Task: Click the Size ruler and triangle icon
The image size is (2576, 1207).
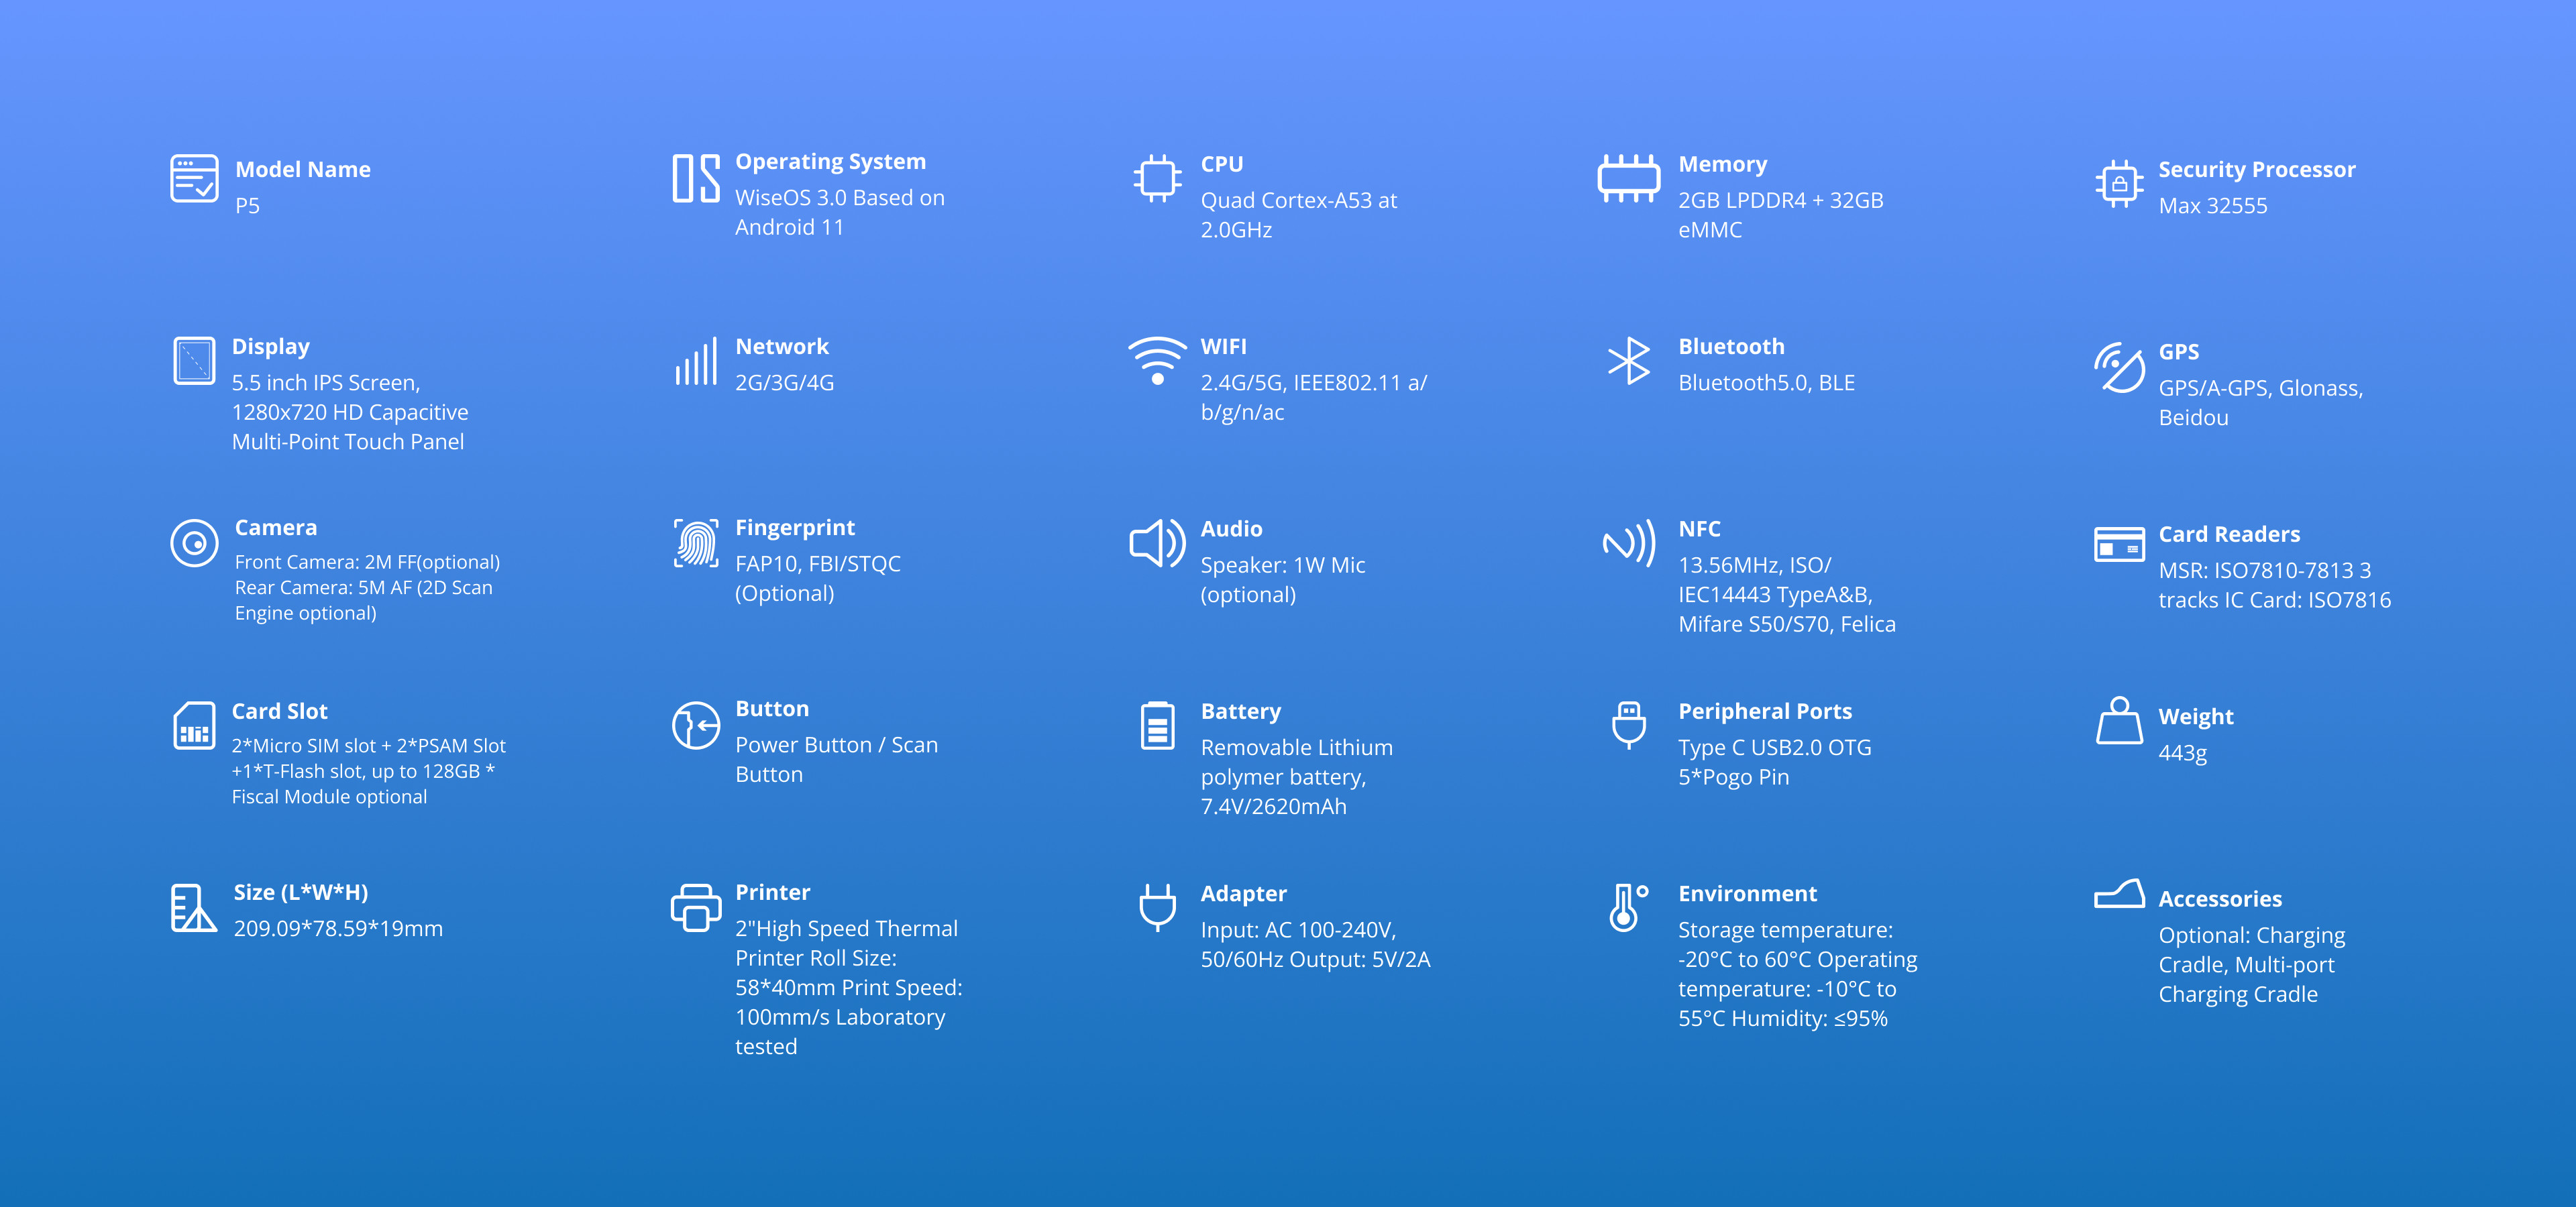Action: tap(194, 907)
